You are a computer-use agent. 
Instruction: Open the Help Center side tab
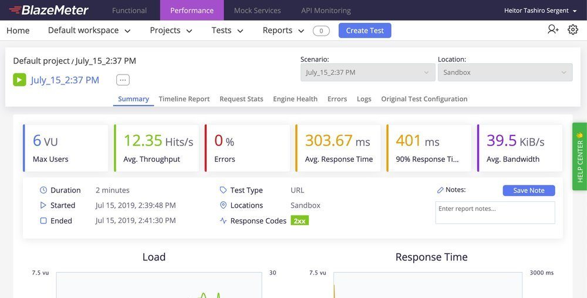pos(579,156)
